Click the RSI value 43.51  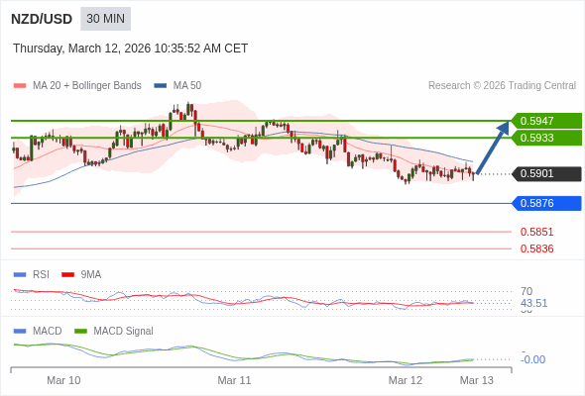[x=533, y=303]
